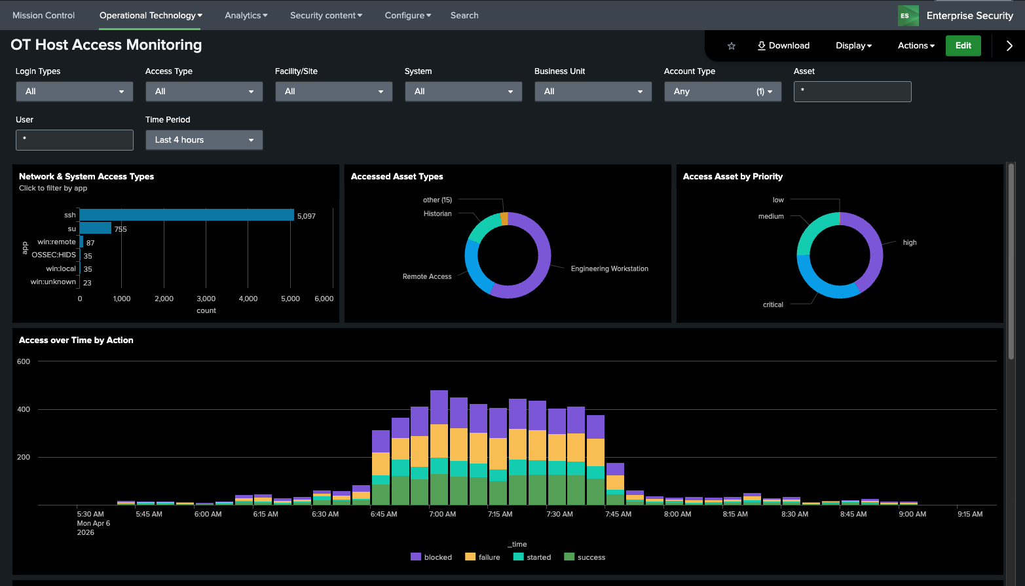Click the dashboard vertical scrollbar
Image resolution: width=1025 pixels, height=586 pixels.
(x=1011, y=262)
